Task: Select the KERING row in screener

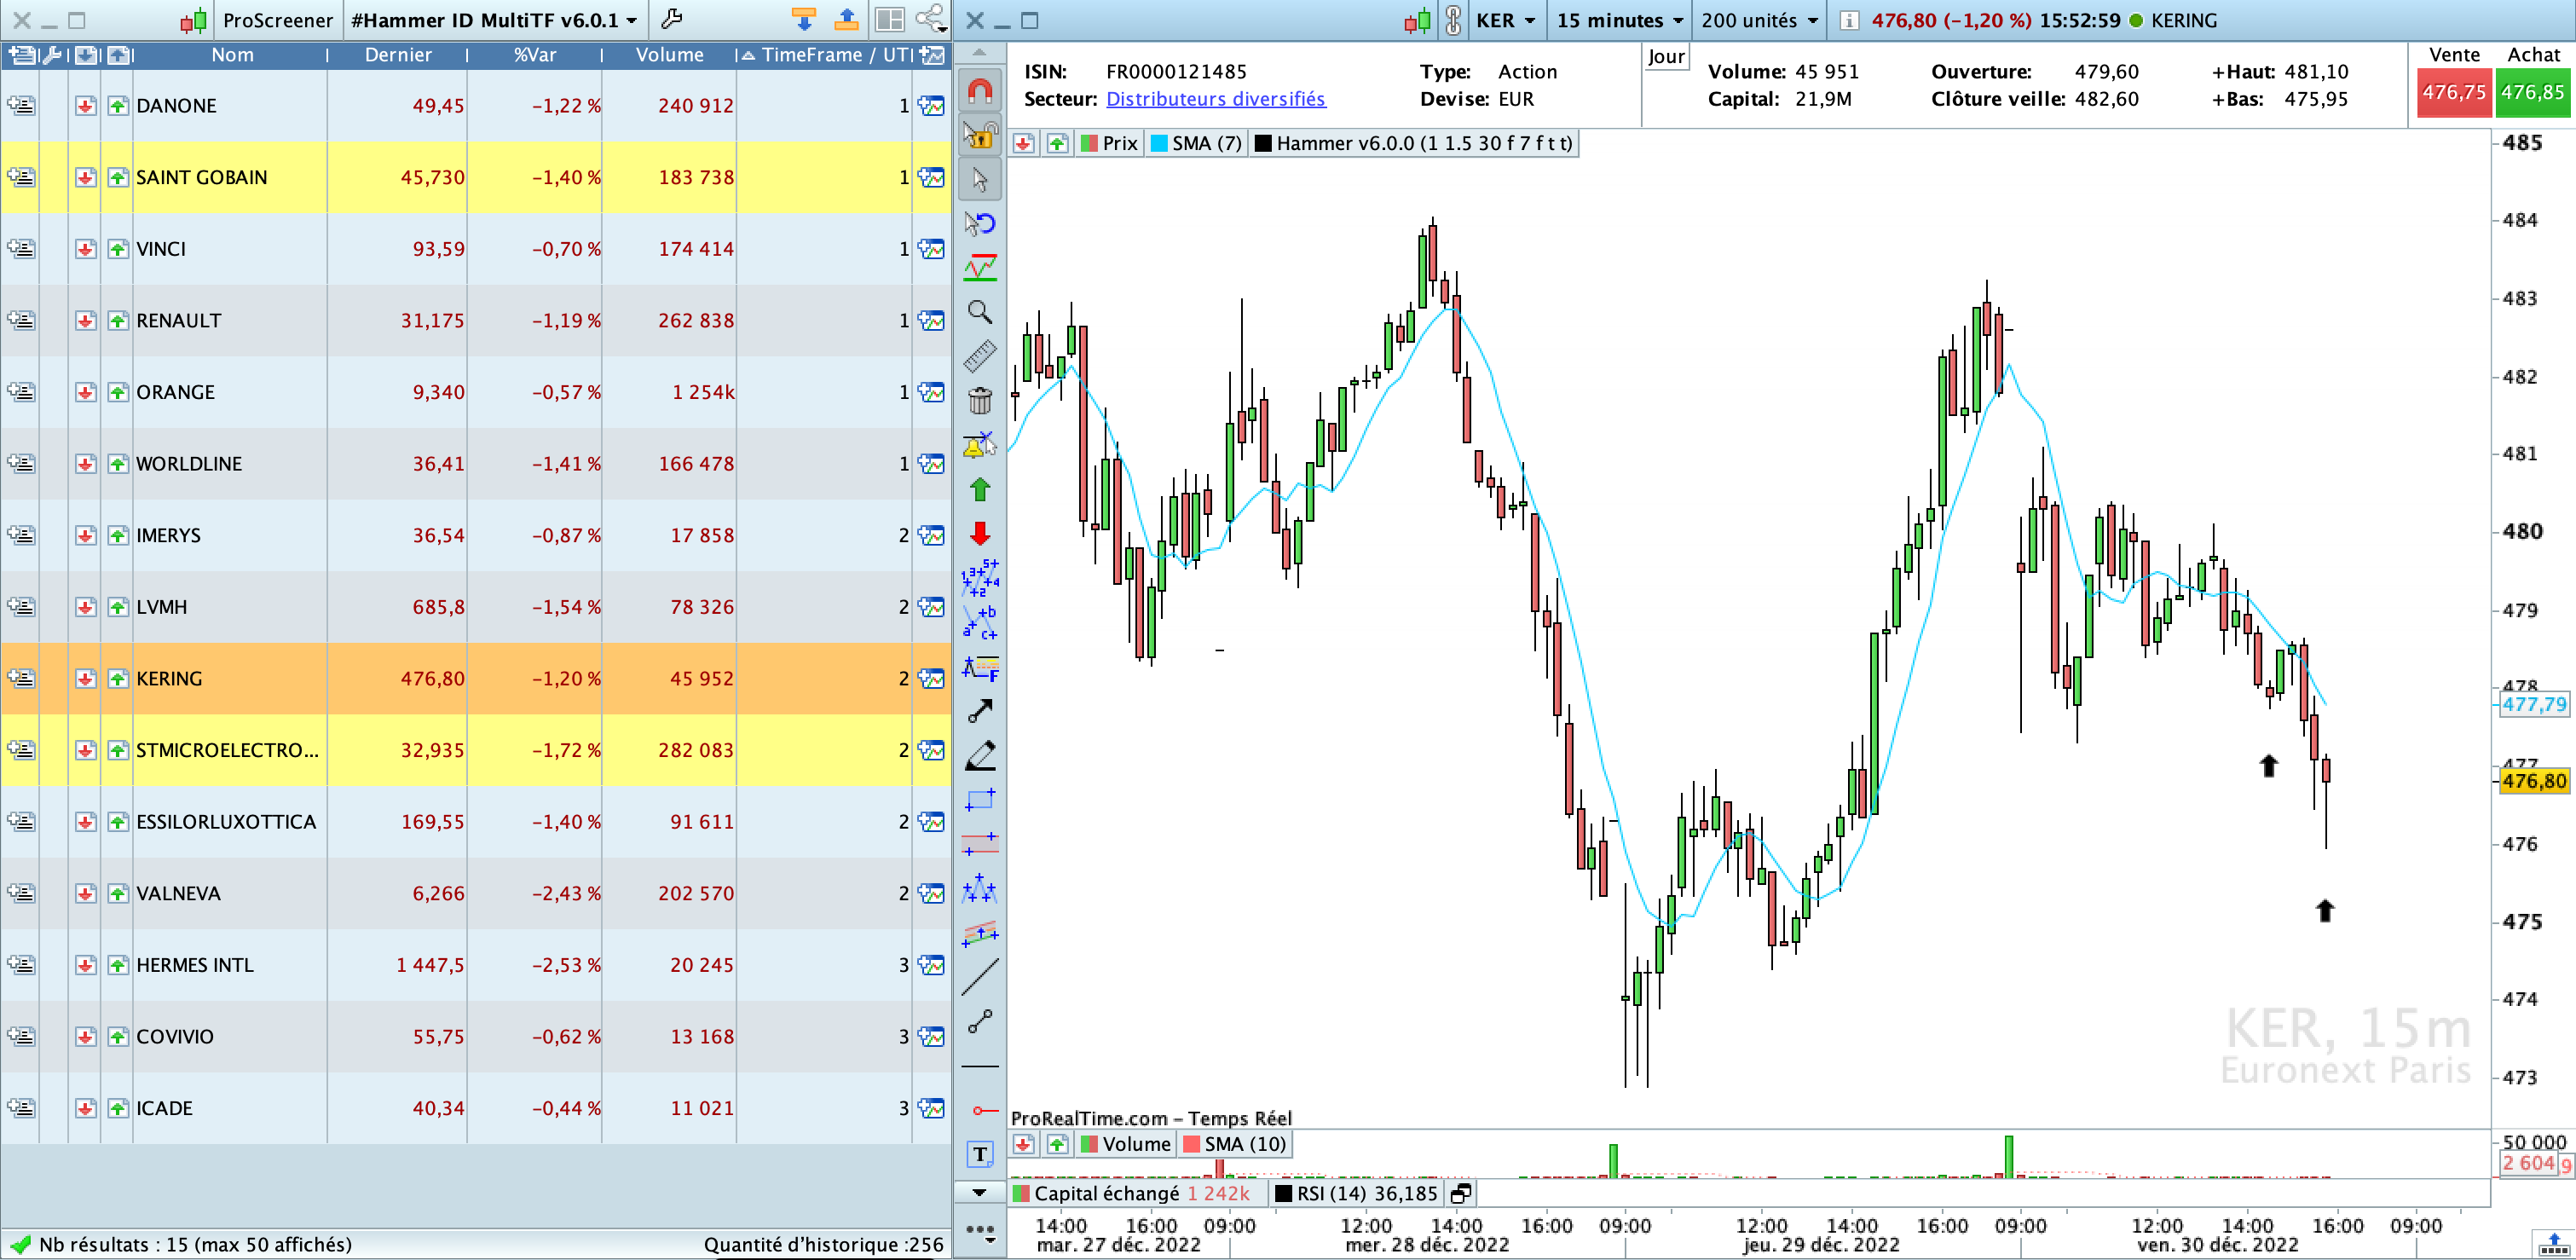Action: [476, 678]
